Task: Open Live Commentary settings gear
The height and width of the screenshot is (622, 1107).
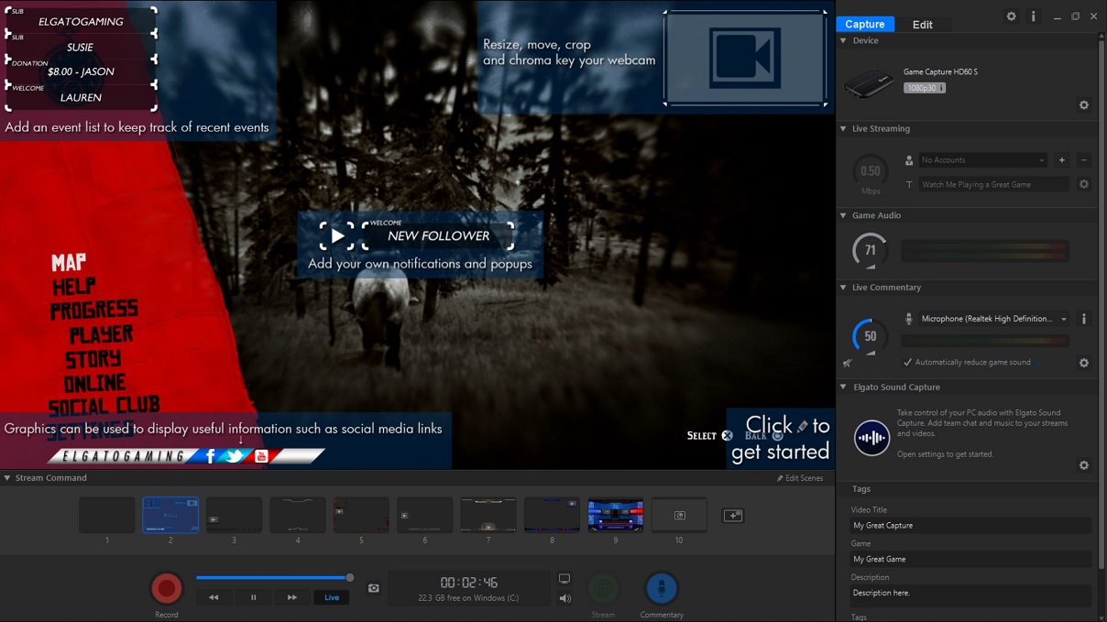Action: tap(1084, 363)
